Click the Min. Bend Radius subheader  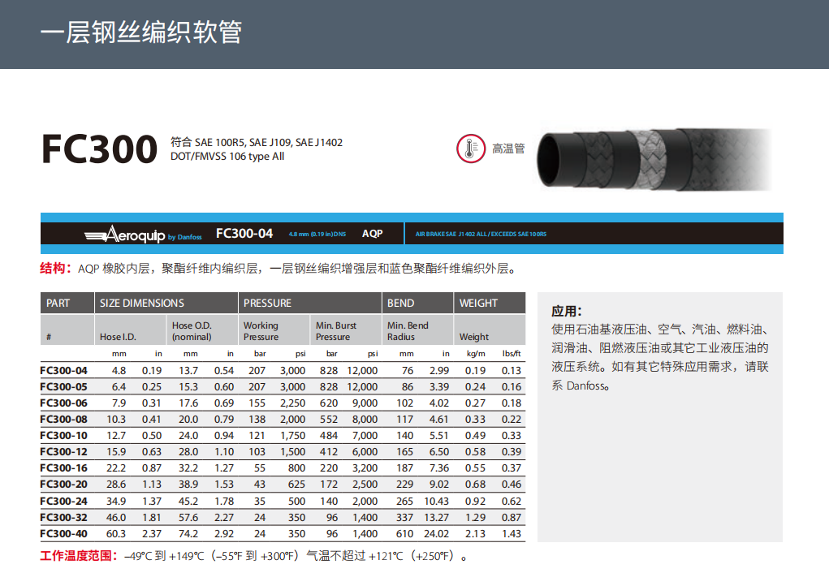(x=408, y=331)
